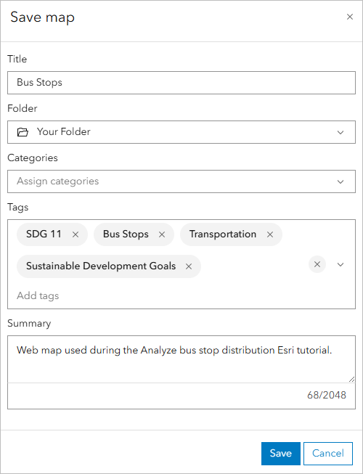Screen dimensions: 363x474
Task: Click the Summary resize handle corner
Action: (351, 379)
